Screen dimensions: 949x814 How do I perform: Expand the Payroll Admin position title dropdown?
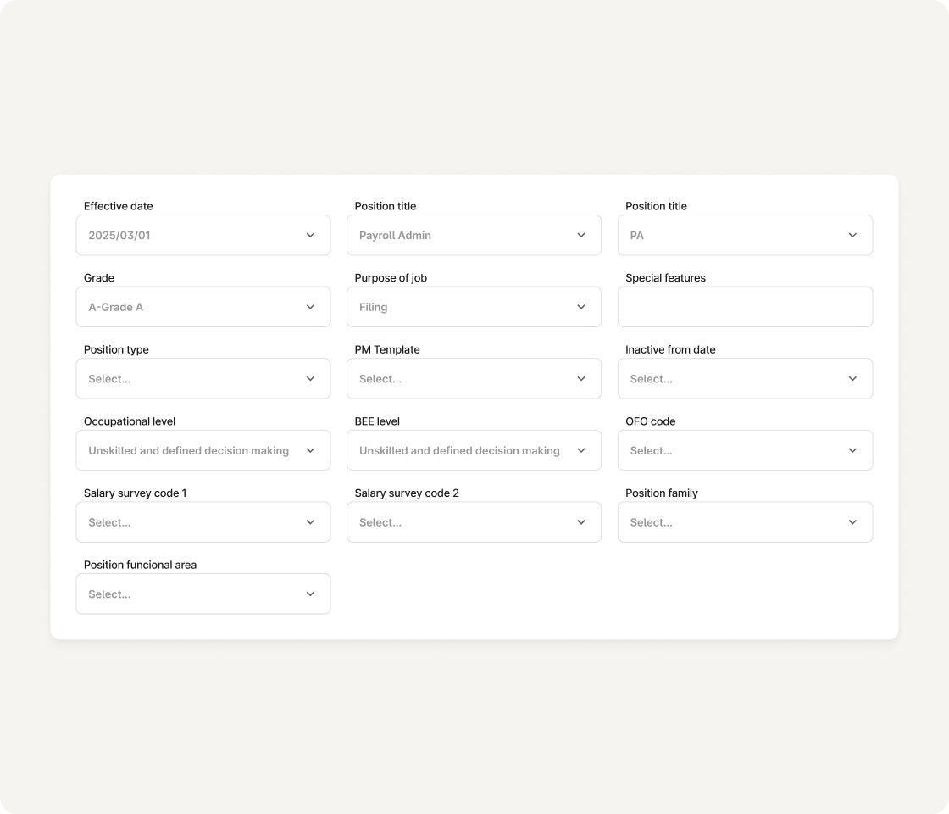(x=474, y=235)
